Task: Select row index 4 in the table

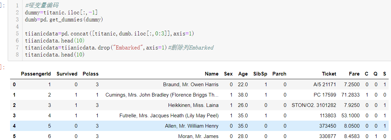Action: coord(14,126)
